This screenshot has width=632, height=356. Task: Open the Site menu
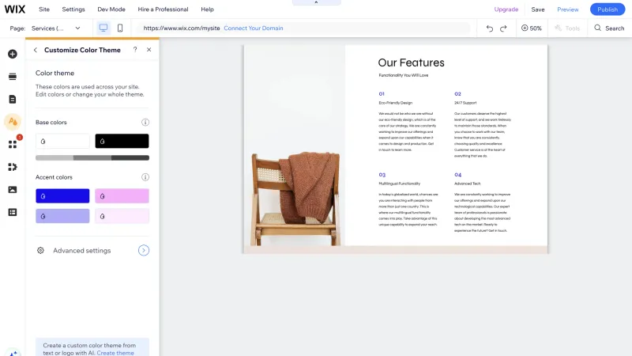(x=44, y=9)
